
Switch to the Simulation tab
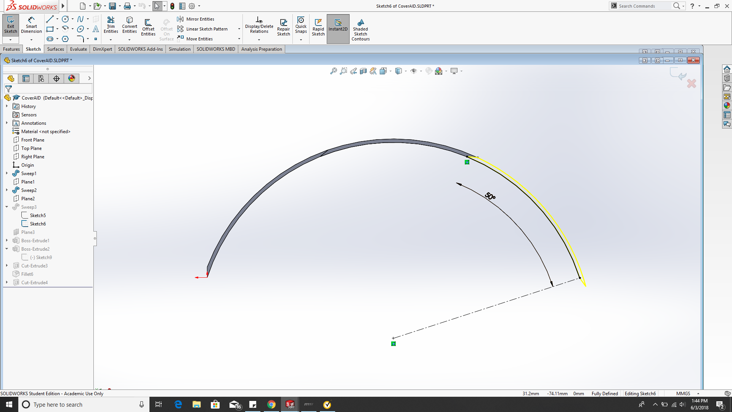180,49
